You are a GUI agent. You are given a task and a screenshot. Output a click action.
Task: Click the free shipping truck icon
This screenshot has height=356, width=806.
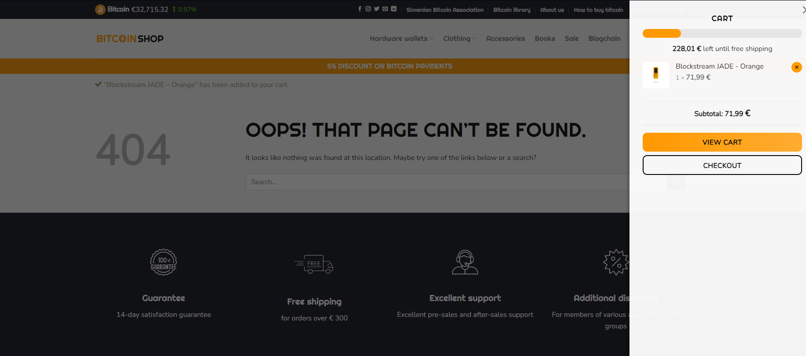(314, 264)
